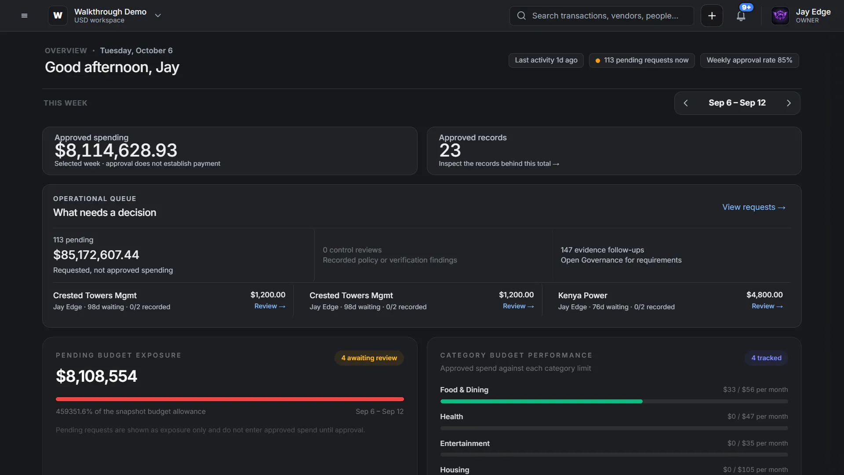This screenshot has height=475, width=844.
Task: Open 113 pending requests now chip
Action: 642,60
